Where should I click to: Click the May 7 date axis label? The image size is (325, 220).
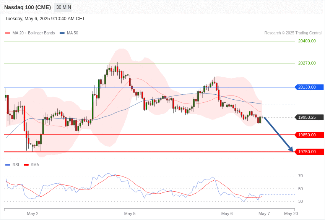[x=264, y=214]
